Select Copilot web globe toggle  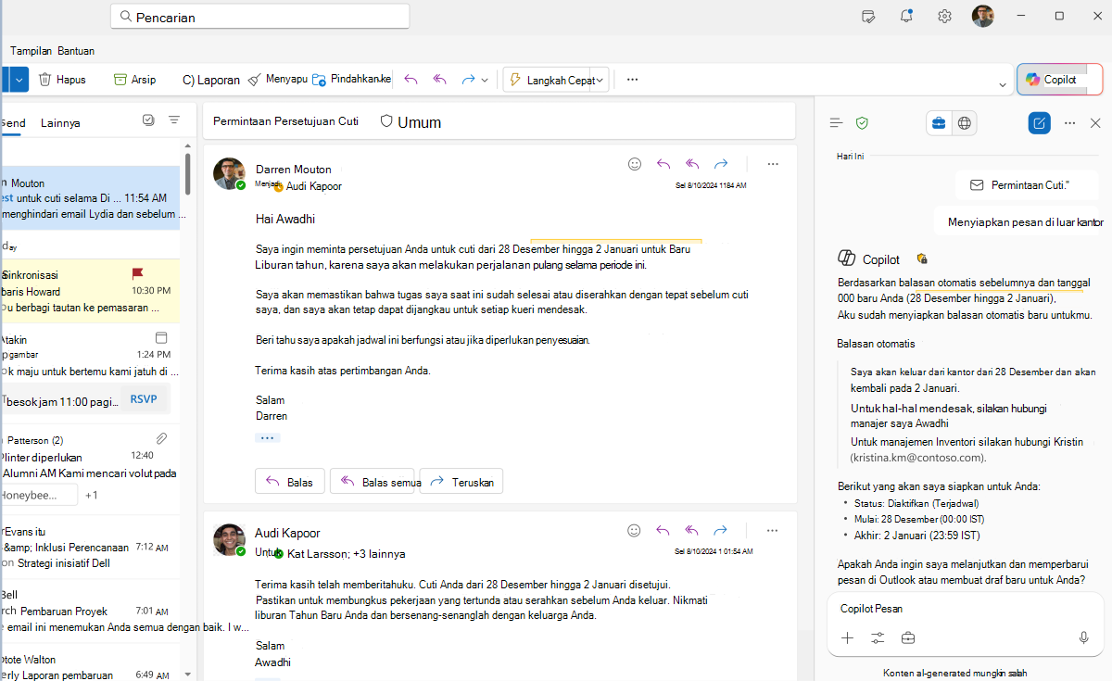coord(965,122)
